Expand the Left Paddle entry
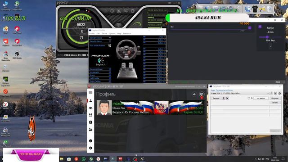The width and height of the screenshot is (288, 162). click(100, 78)
